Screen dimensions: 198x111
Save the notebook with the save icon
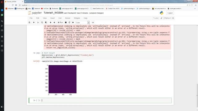click(29, 23)
